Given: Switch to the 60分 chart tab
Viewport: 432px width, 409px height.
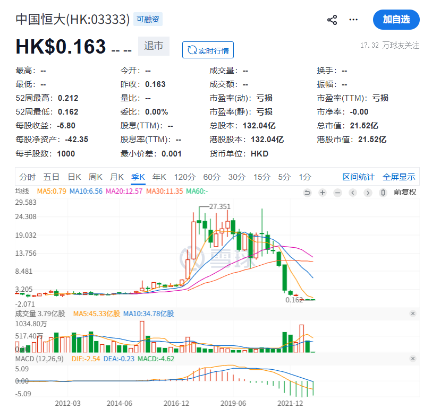Looking at the screenshot, I should tap(211, 177).
